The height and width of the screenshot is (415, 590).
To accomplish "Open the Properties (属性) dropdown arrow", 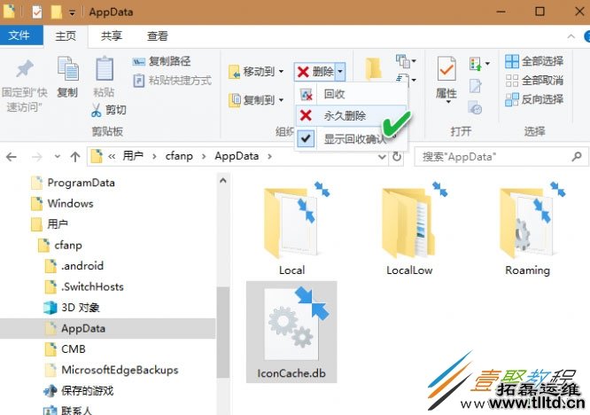I will [446, 102].
